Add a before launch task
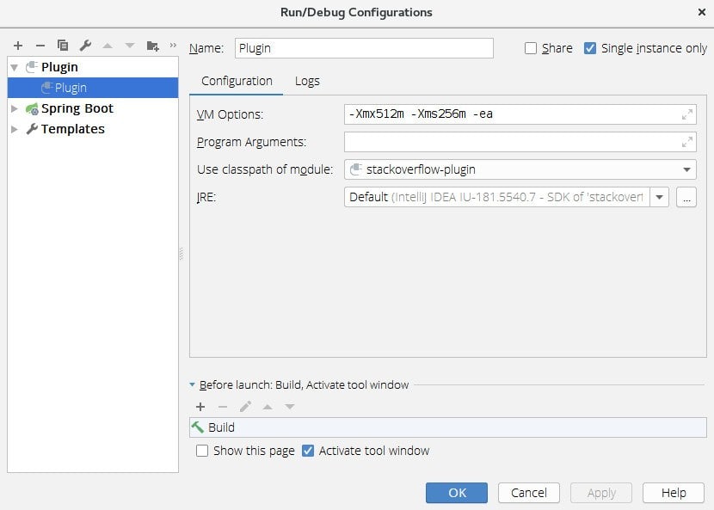Image resolution: width=714 pixels, height=510 pixels. (200, 407)
